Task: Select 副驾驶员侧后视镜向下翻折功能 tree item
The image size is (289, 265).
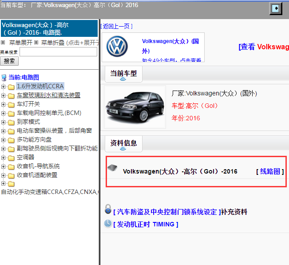Action: click(57, 149)
